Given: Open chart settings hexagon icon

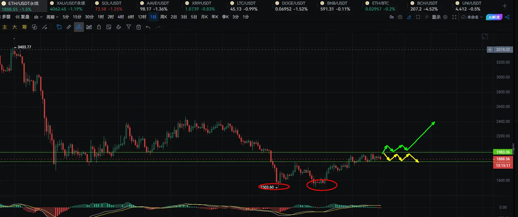Looking at the screenshot, I should click(445, 17).
